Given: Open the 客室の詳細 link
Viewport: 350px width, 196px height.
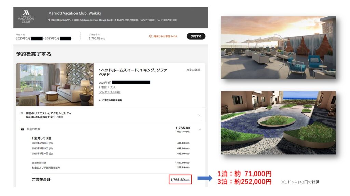Looking at the screenshot, I should click(x=193, y=70).
